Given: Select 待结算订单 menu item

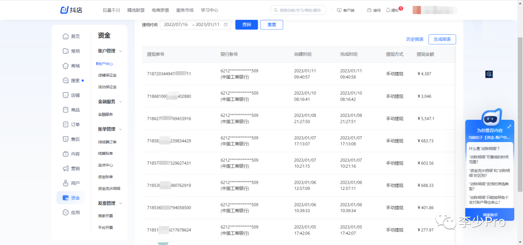Looking at the screenshot, I should [x=107, y=142].
